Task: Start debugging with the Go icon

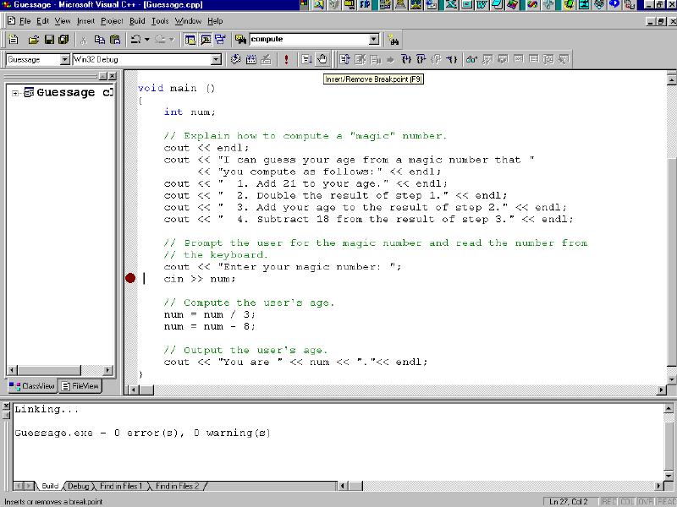Action: click(306, 59)
